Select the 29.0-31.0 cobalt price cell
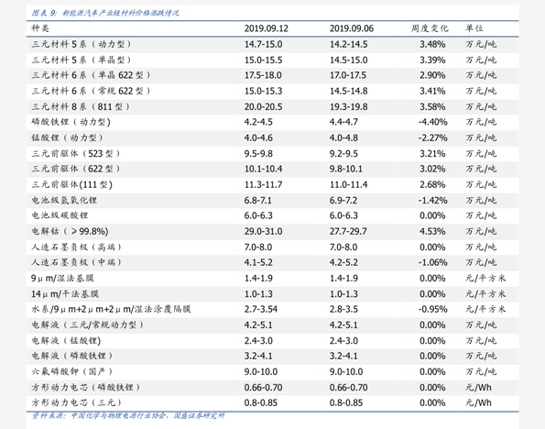The width and height of the screenshot is (545, 429). pyautogui.click(x=263, y=231)
